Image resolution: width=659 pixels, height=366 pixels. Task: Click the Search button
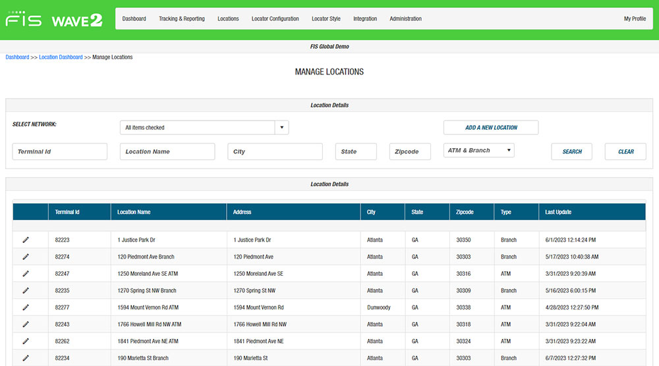pyautogui.click(x=571, y=151)
